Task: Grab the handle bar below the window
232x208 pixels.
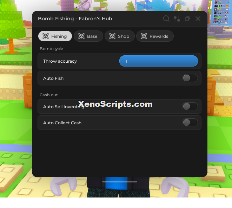Action: (x=120, y=182)
